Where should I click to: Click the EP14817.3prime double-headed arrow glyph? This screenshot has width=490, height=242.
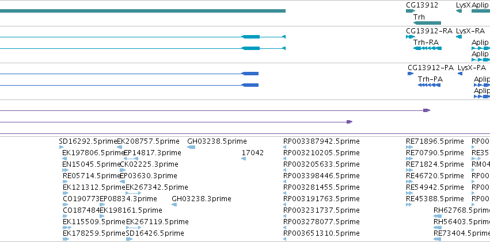pos(131,159)
